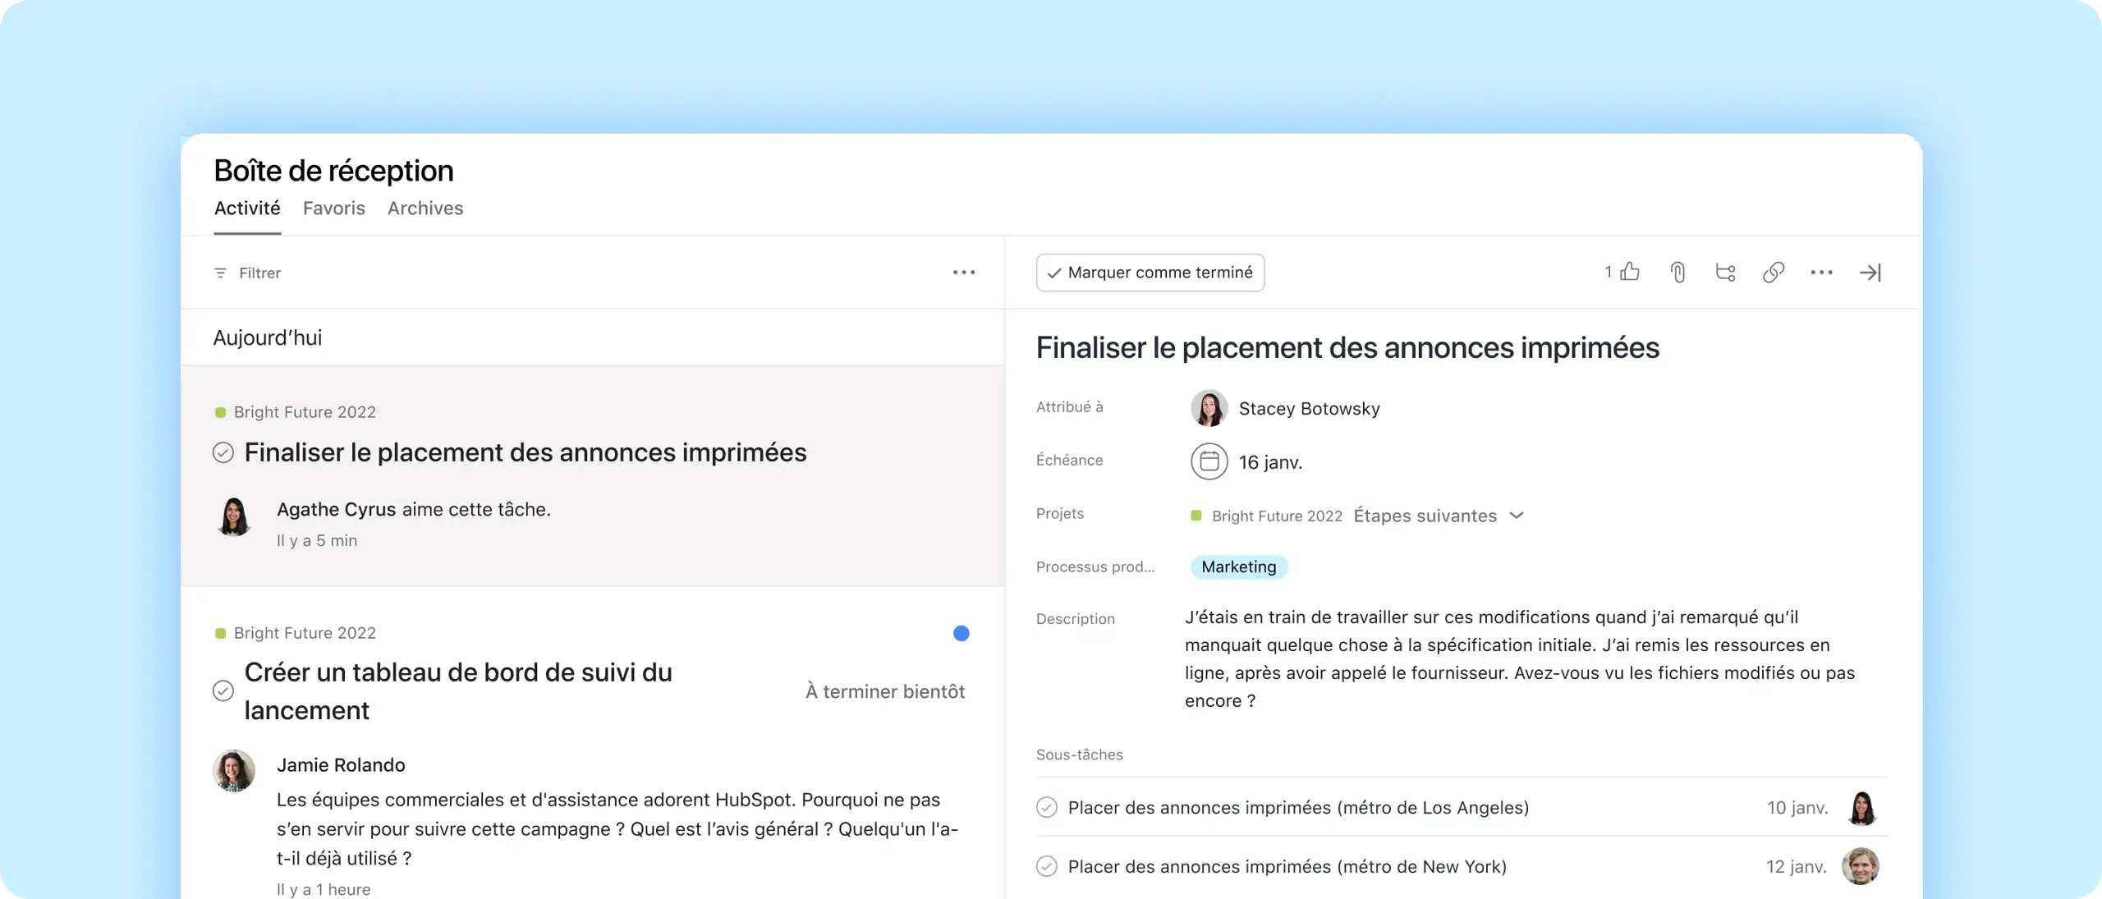Click Jamie Rolando name in comment
Image resolution: width=2102 pixels, height=899 pixels.
click(341, 765)
